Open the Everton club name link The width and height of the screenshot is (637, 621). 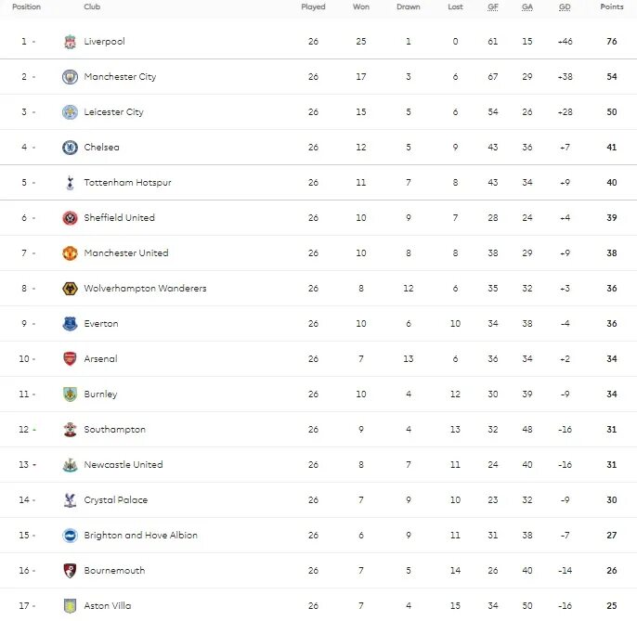point(101,324)
